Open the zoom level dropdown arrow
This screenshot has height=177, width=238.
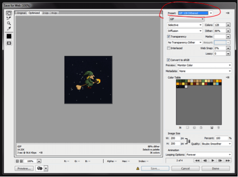[x=39, y=161]
